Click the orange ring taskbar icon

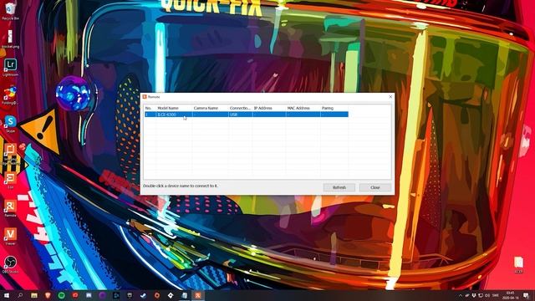[157, 295]
